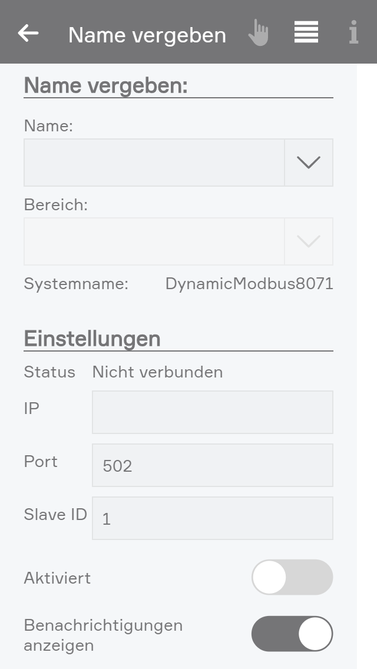Tap the pointing hand icon in header
Screen dimensions: 377x669
pos(258,33)
